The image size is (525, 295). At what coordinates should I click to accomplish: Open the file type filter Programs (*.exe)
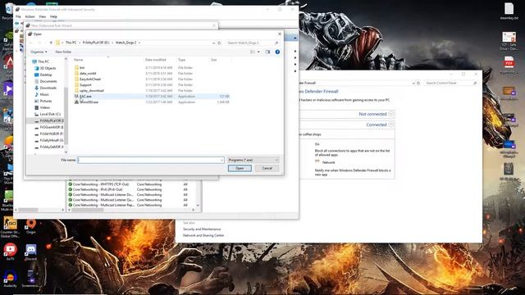tap(253, 161)
